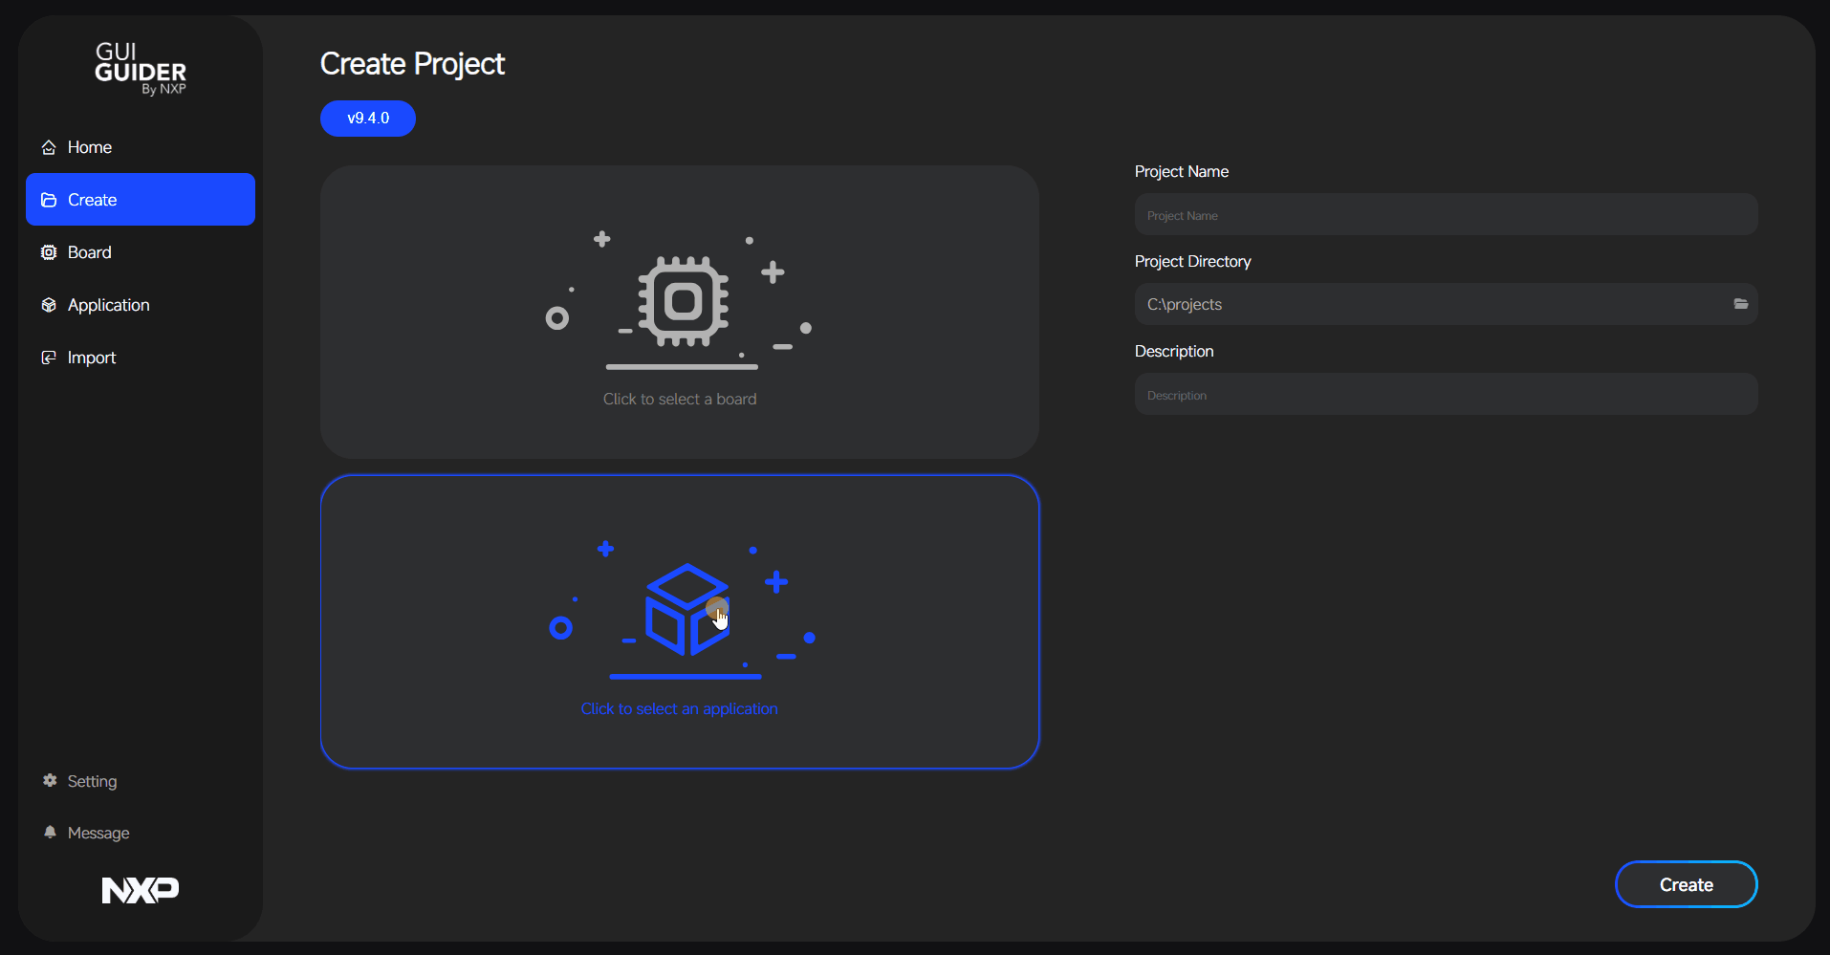Click the 'Project Name' label
This screenshot has width=1830, height=955.
[1182, 171]
